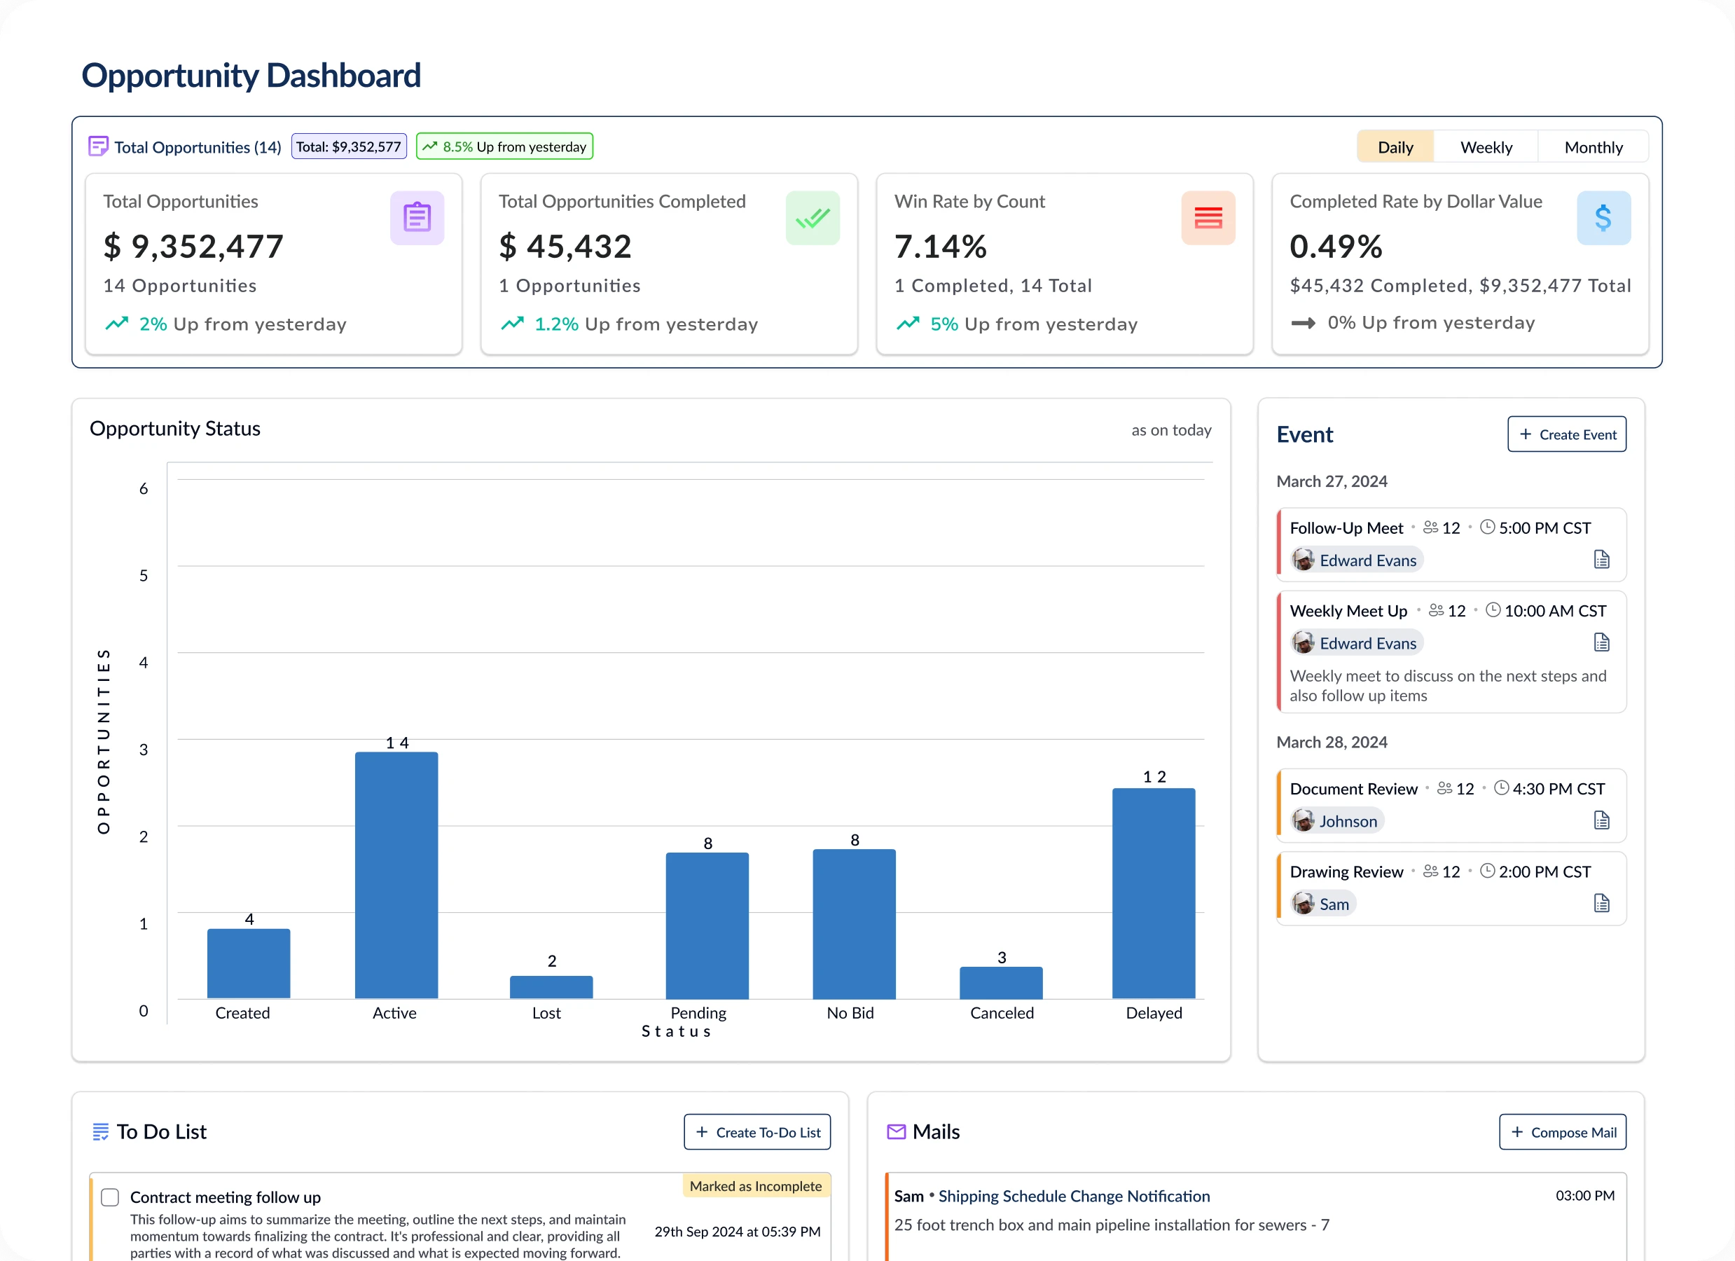Click the Active bar in the status chart
This screenshot has height=1261, width=1735.
coord(396,874)
